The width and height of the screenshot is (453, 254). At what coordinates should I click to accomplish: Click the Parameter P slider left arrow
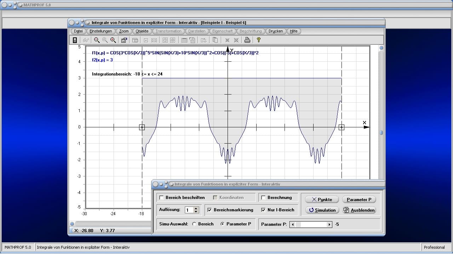point(292,224)
